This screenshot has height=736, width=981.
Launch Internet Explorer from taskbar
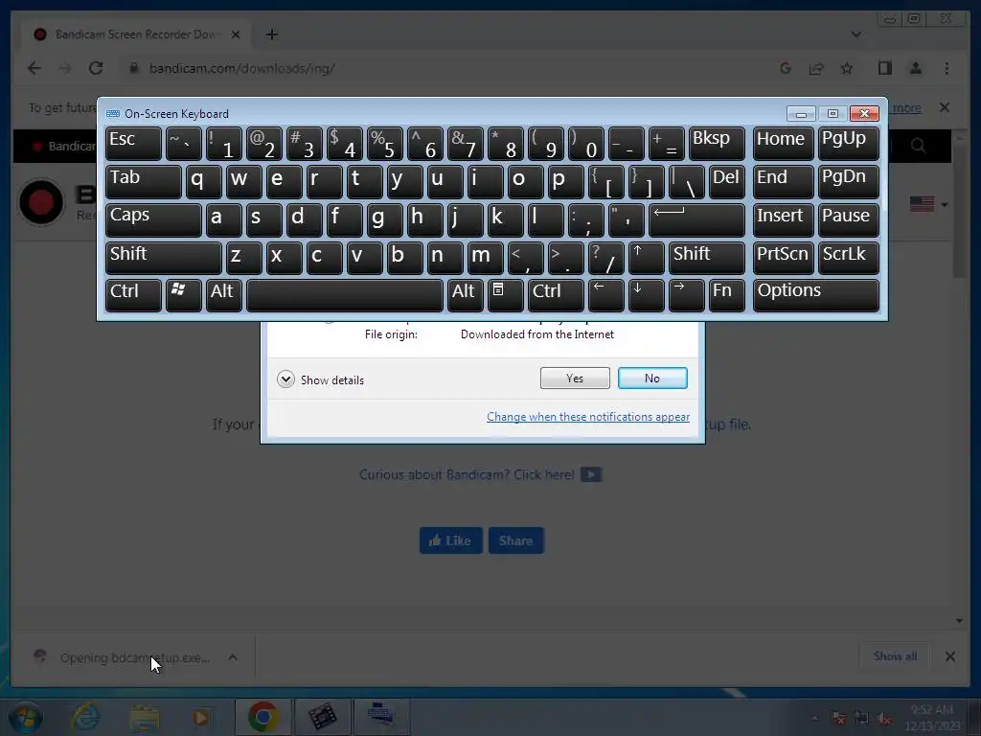pos(85,717)
